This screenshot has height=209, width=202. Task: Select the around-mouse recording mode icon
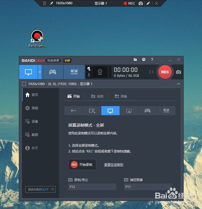pyautogui.click(x=129, y=111)
